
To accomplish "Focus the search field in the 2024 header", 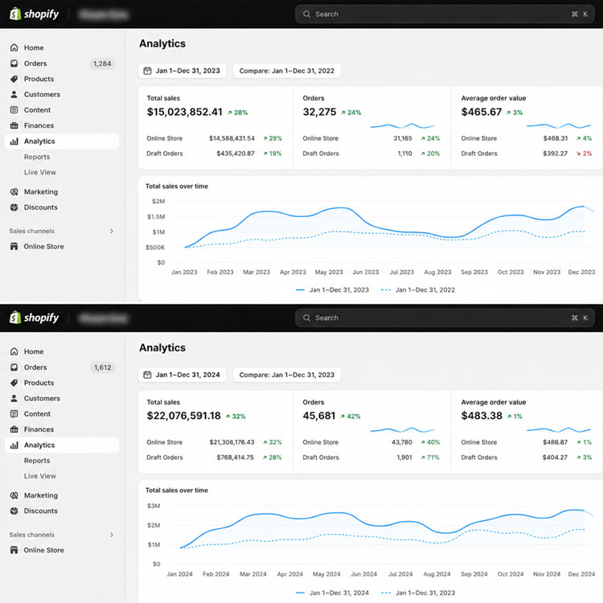I will click(445, 318).
